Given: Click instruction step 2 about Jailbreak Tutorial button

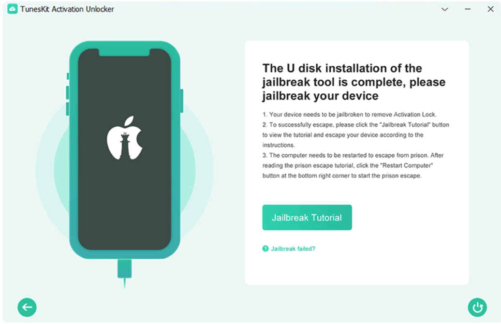Looking at the screenshot, I should click(x=355, y=135).
